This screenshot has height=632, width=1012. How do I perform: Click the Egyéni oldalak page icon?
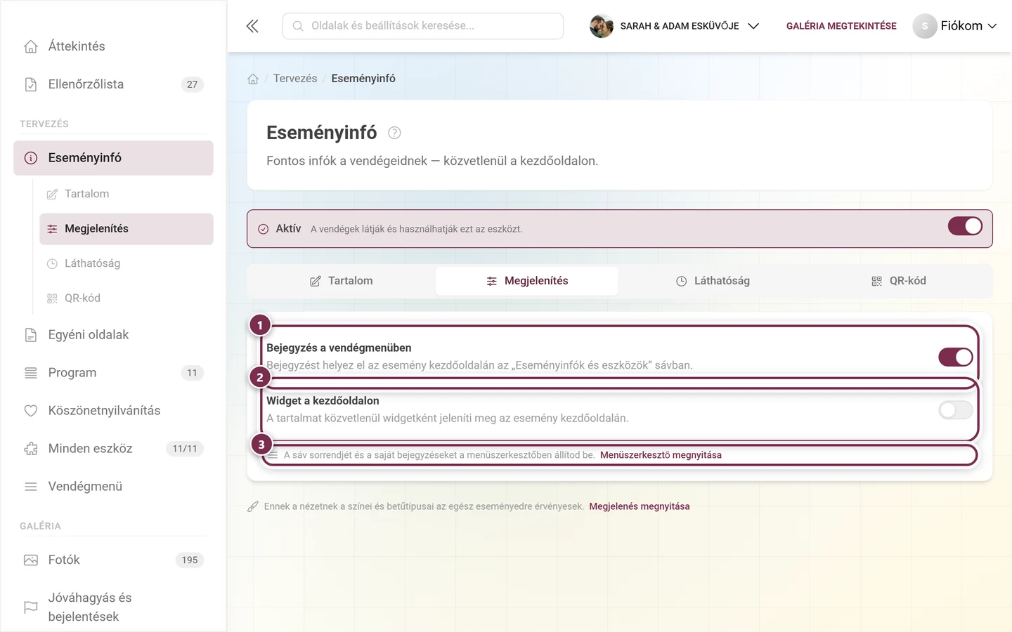[31, 335]
